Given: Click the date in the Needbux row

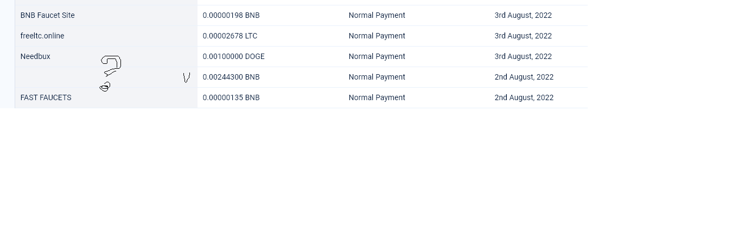Looking at the screenshot, I should pyautogui.click(x=523, y=56).
